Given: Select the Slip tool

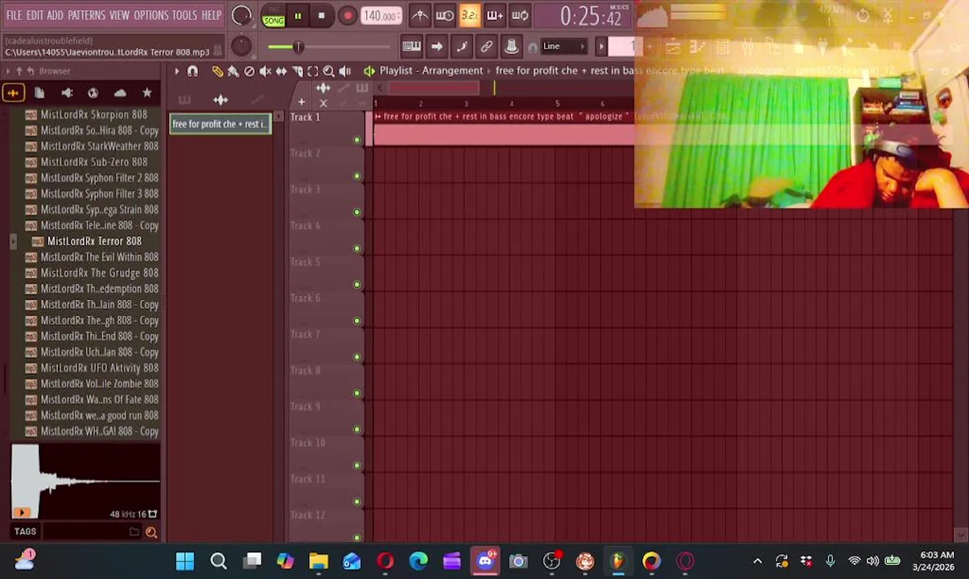Looking at the screenshot, I should tap(281, 72).
